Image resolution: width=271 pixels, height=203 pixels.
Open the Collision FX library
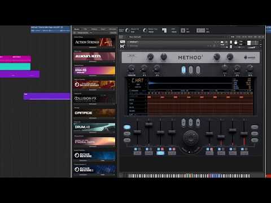(94, 99)
